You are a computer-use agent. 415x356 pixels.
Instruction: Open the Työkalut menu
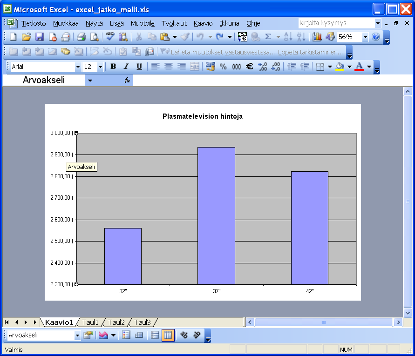[x=174, y=23]
